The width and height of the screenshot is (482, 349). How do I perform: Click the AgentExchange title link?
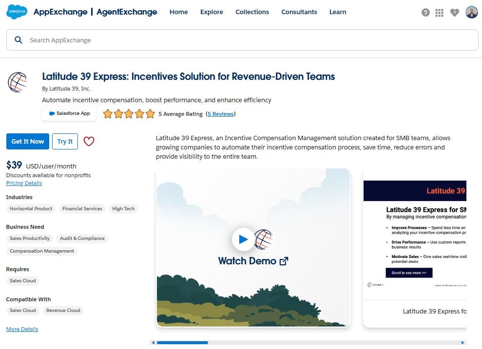click(127, 12)
